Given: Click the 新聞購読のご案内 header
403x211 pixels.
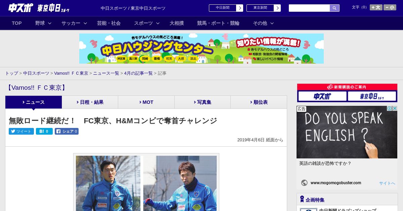Looking at the screenshot, I should [347, 87].
